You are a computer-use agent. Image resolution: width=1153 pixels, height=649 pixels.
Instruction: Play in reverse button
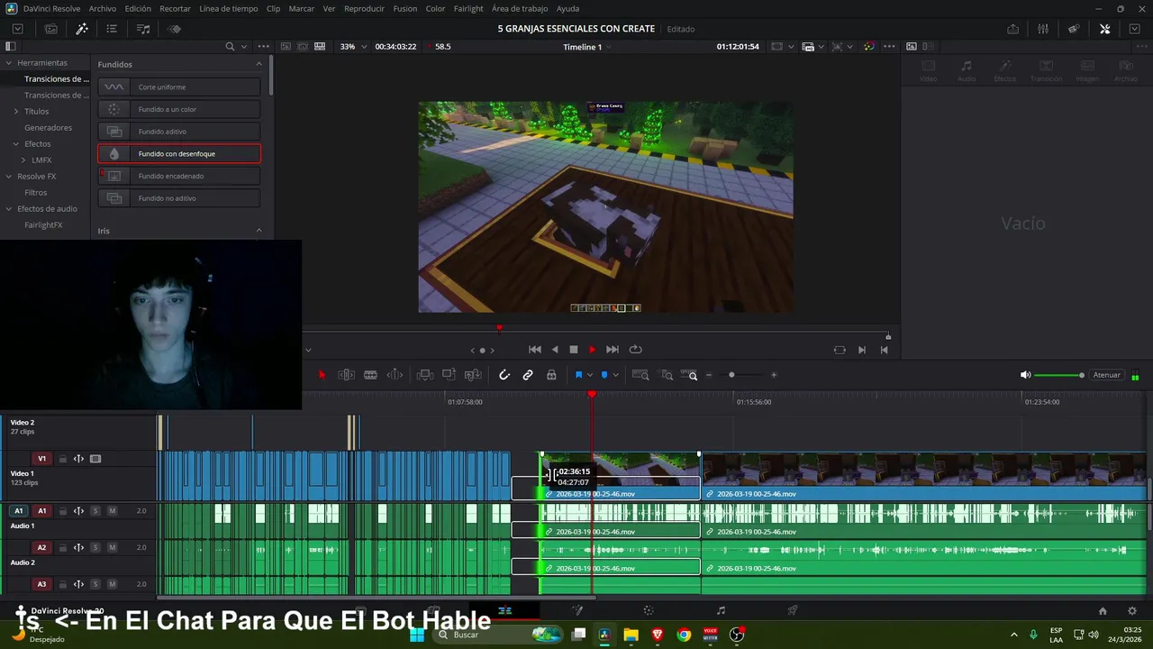555,350
